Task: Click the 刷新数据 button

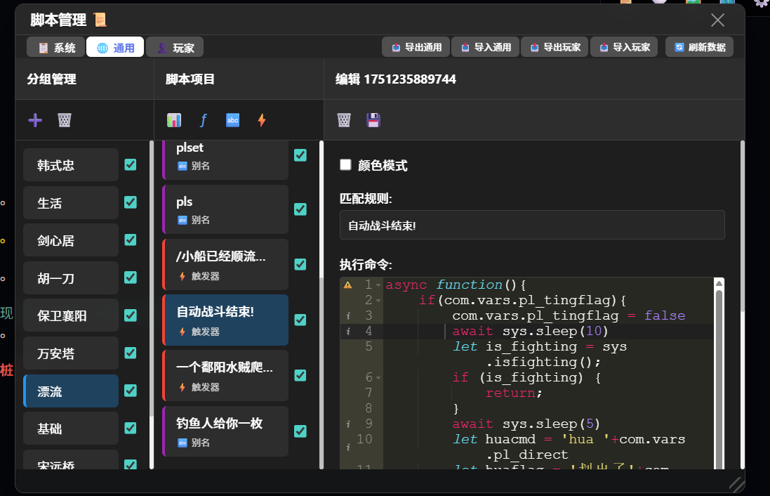Action: point(699,47)
